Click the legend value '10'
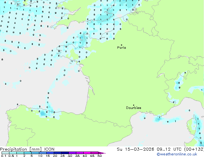The height and width of the screenshot is (157, 204). pyautogui.click(x=40, y=156)
